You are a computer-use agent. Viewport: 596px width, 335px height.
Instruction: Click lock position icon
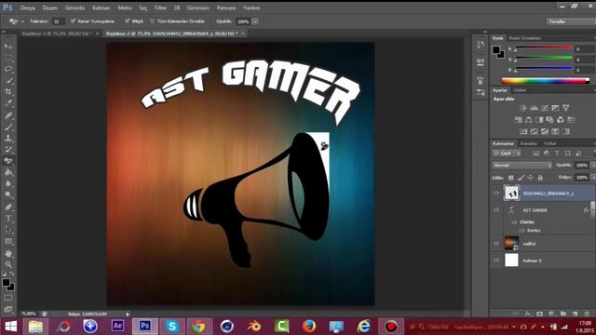(x=530, y=178)
